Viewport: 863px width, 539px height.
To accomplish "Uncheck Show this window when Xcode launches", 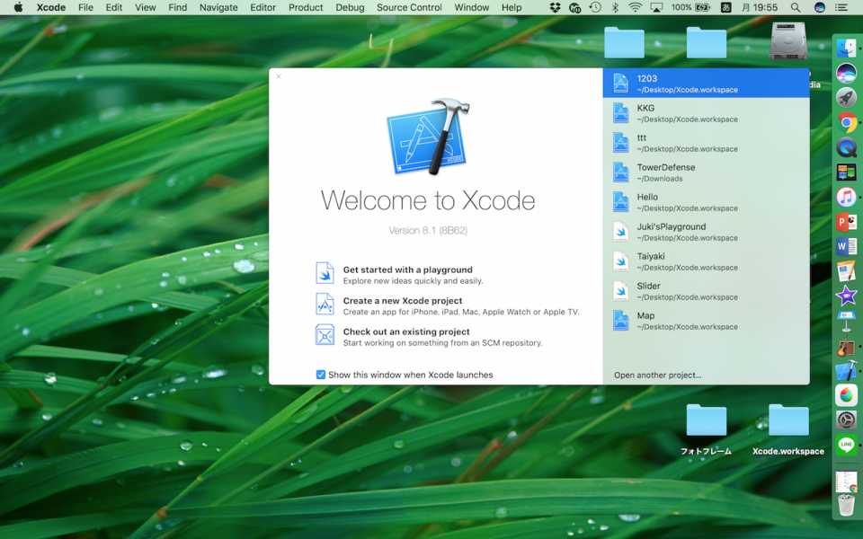I will pyautogui.click(x=320, y=375).
